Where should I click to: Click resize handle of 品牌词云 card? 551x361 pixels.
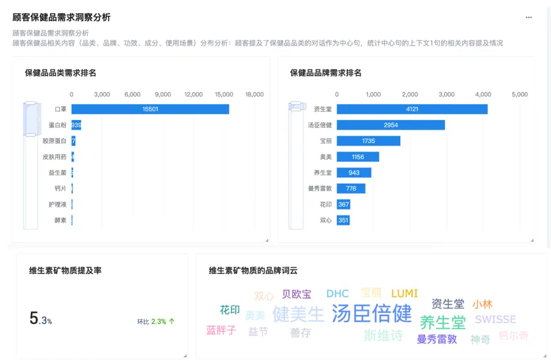click(543, 356)
